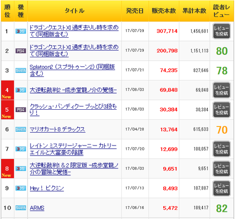238x219 pixels.
Task: Open the レイトン ミステリージャーニー title link
Action: [x=73, y=149]
